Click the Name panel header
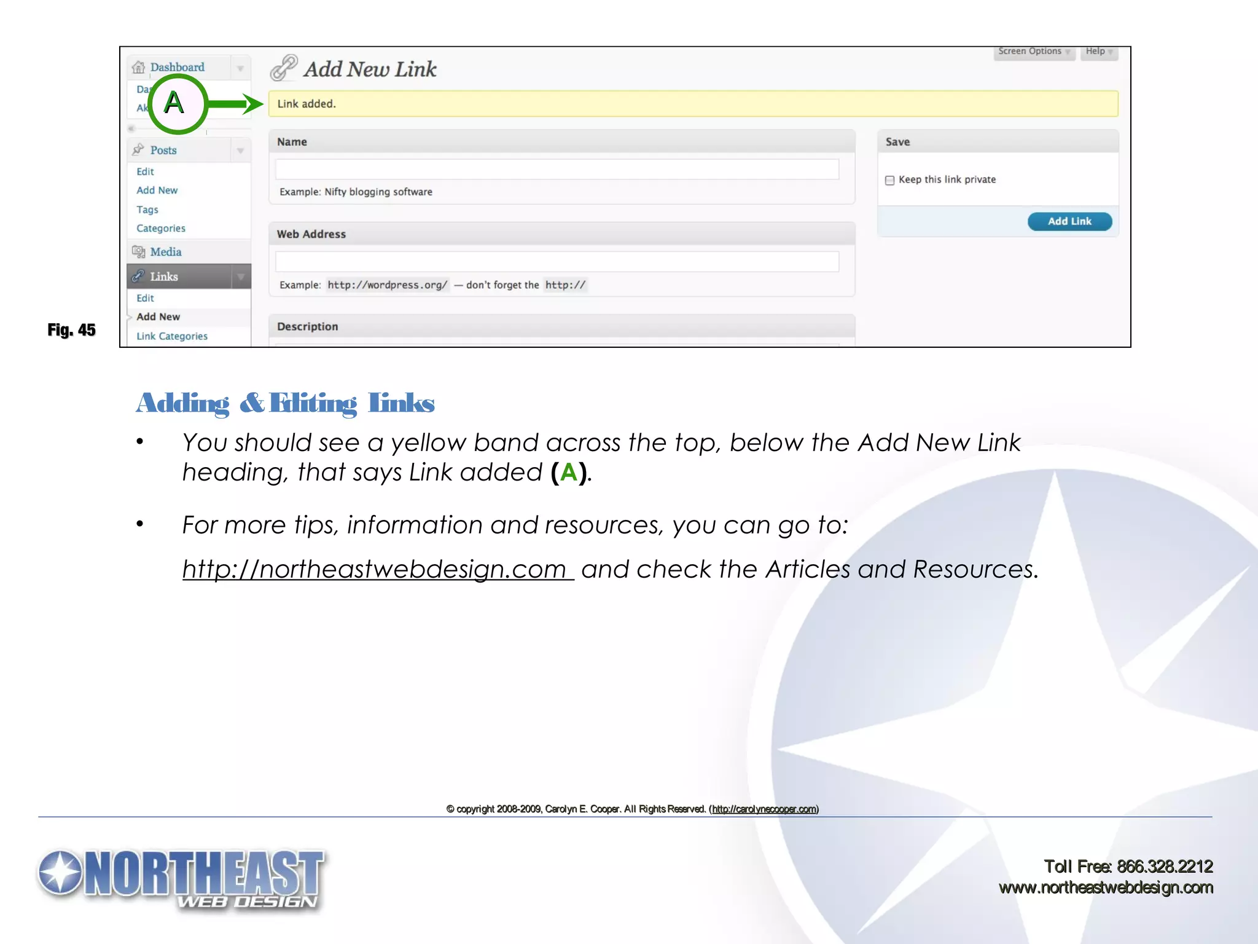This screenshot has width=1258, height=944. point(561,141)
